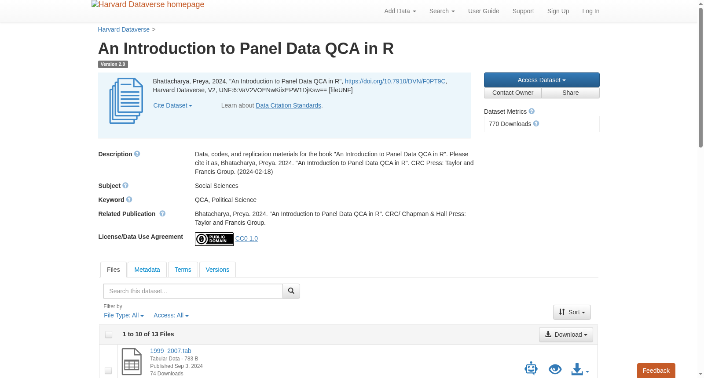Click the Related Publication help icon
The height and width of the screenshot is (378, 704).
[x=162, y=214]
